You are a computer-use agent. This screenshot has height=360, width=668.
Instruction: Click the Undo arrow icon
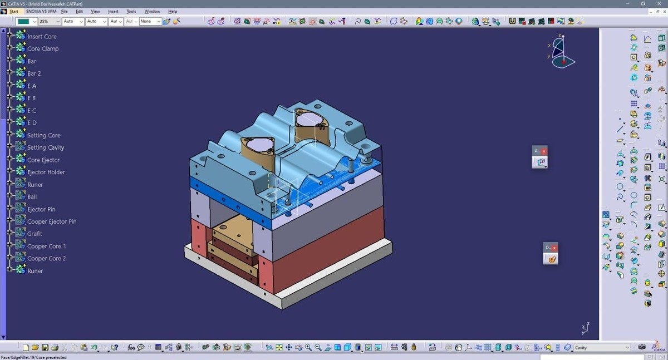coord(94,347)
